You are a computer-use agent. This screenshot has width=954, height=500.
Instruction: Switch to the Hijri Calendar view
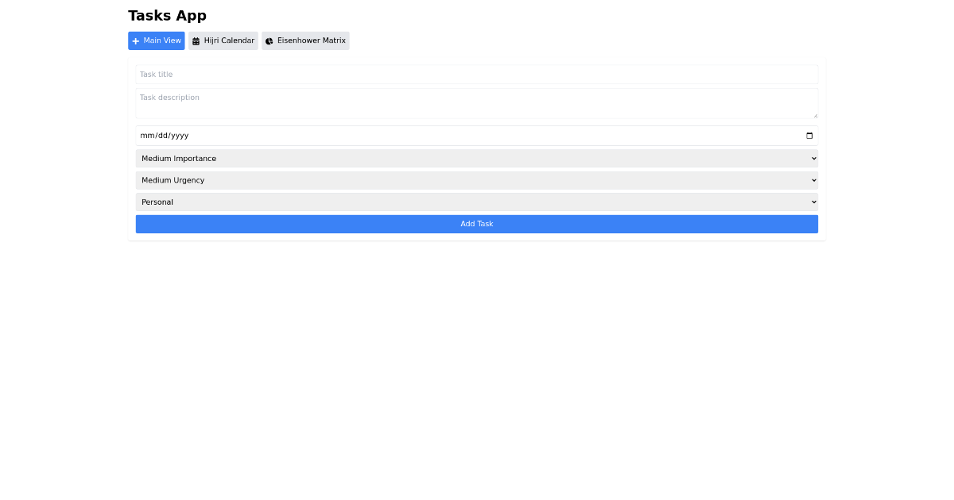[x=223, y=40]
